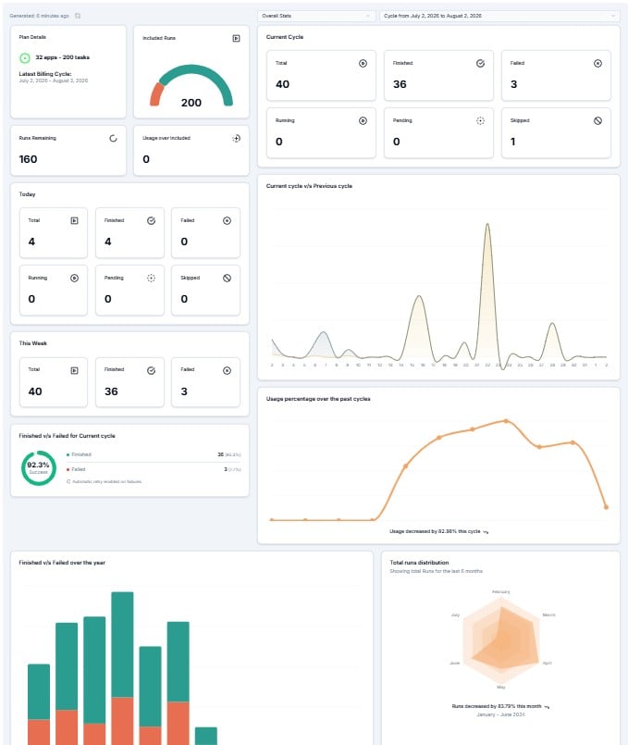The height and width of the screenshot is (745, 628).
Task: Click the Current Cycle Skipped value 1
Action: [512, 142]
